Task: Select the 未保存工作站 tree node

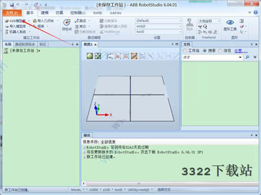Action: click(23, 51)
